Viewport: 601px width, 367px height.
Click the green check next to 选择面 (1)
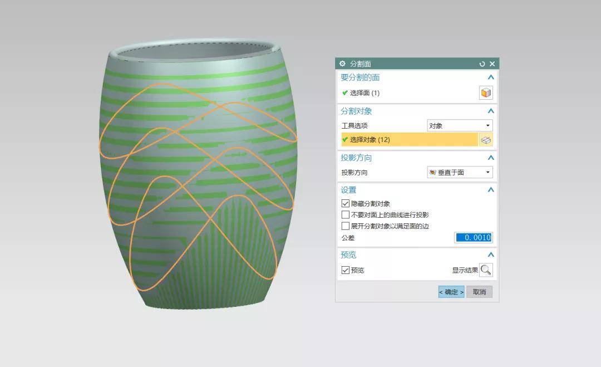click(x=345, y=93)
